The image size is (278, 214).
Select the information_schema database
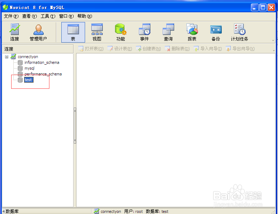click(x=42, y=62)
